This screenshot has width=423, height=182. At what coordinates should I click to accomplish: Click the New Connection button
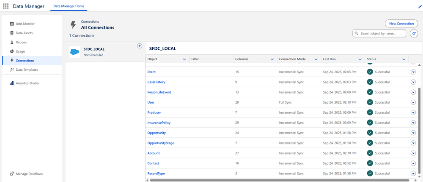pyautogui.click(x=401, y=24)
